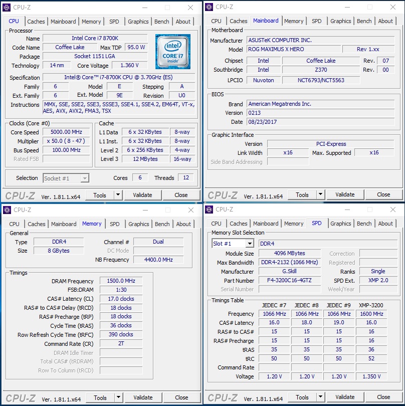The image size is (405, 406).
Task: Click the XMP-3200 voltage cell 1.350 V
Action: click(x=371, y=376)
